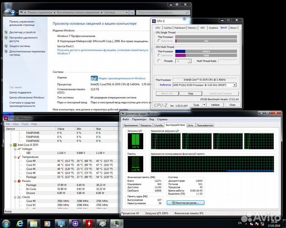The height and width of the screenshot is (228, 286).
Task: Click the taskbar clock showing 17.03.2018
Action: coord(274,224)
